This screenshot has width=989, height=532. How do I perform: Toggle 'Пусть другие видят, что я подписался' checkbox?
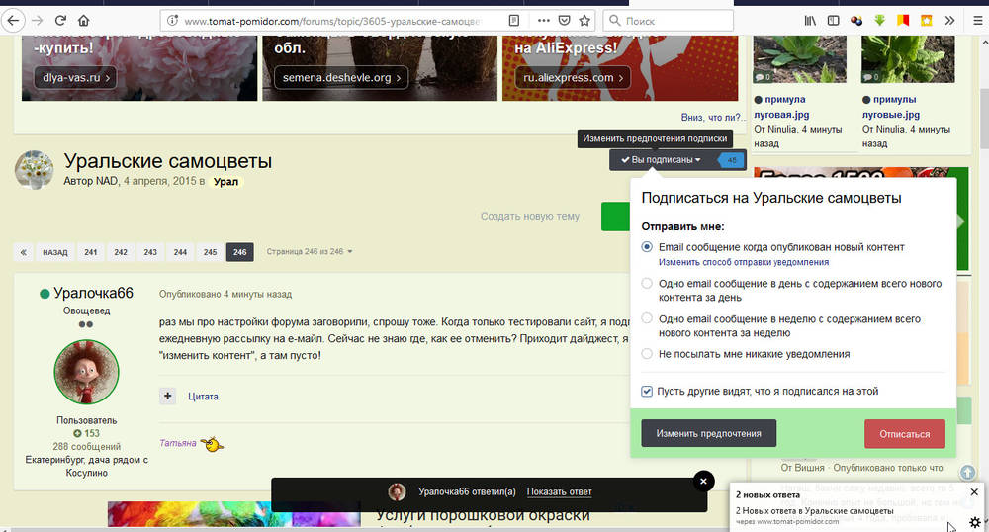647,392
